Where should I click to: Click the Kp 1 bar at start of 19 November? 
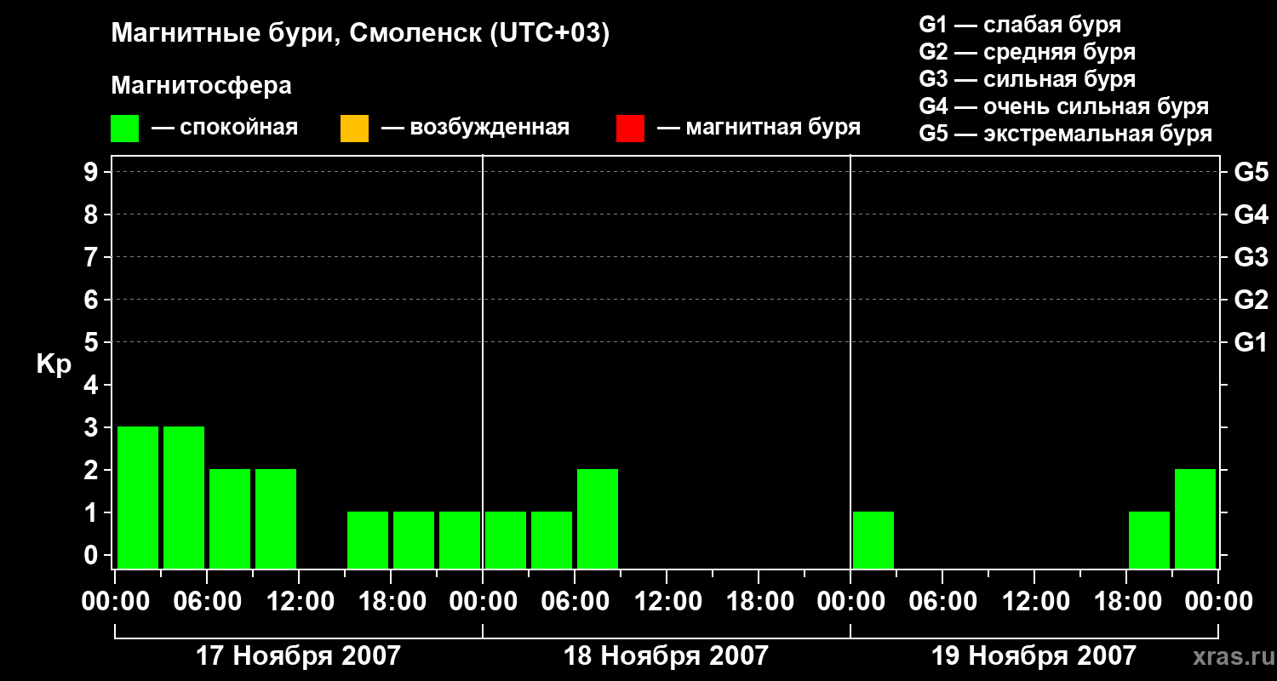[x=873, y=540]
